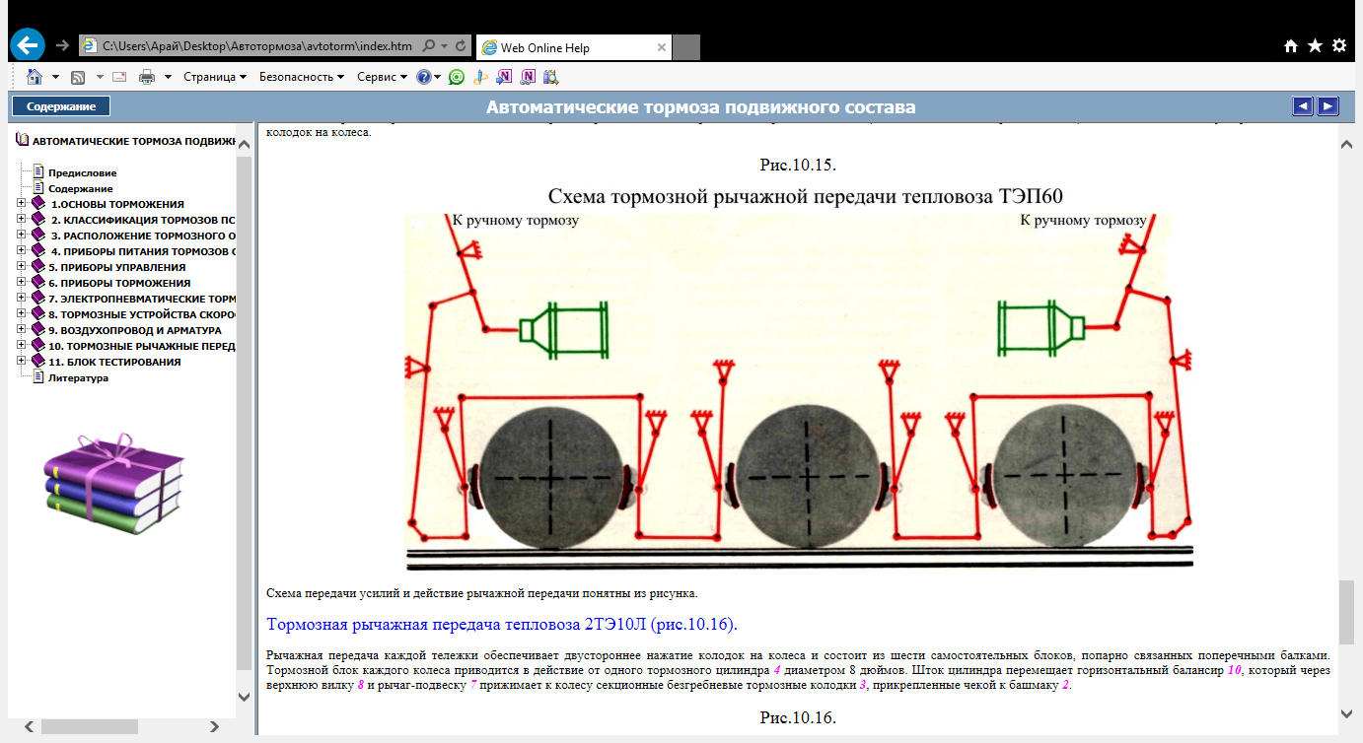
Task: Expand 7. ЭЛЕКТРОПНЕВМАТИЧЕСКИЕ ТОРМ node
Action: click(22, 299)
